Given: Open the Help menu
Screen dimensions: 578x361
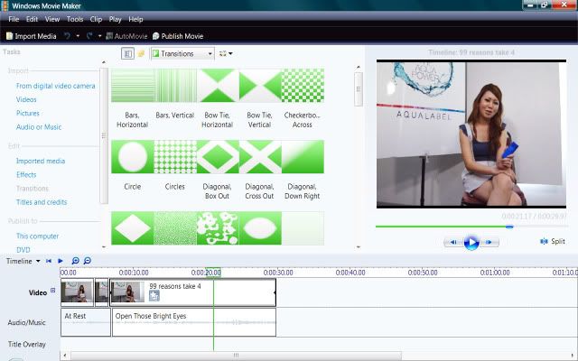Looking at the screenshot, I should tap(135, 19).
